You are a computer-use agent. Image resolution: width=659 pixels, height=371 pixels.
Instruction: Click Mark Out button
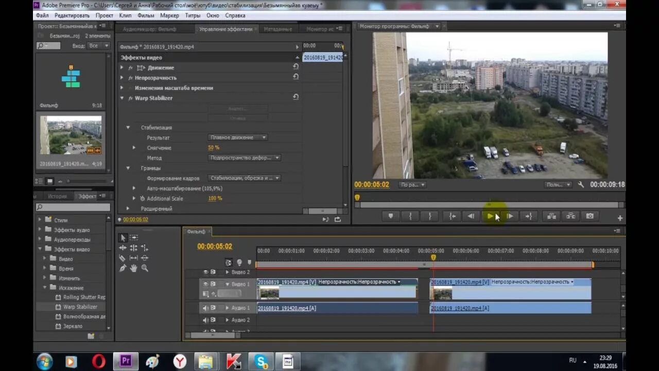tap(430, 216)
